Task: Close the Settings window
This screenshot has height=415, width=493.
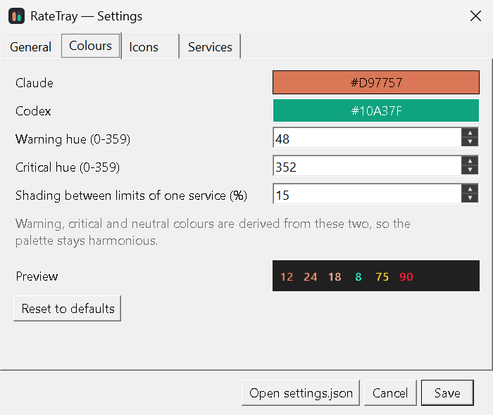Action: (475, 15)
